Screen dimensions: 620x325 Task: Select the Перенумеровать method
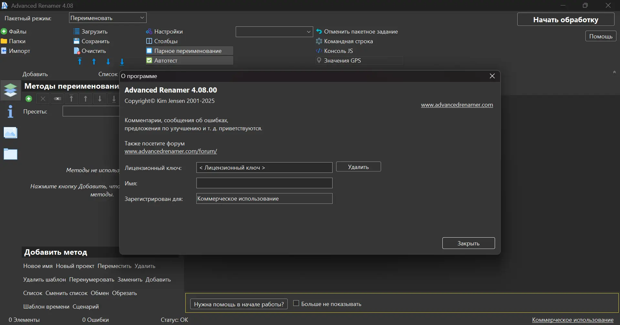click(92, 280)
